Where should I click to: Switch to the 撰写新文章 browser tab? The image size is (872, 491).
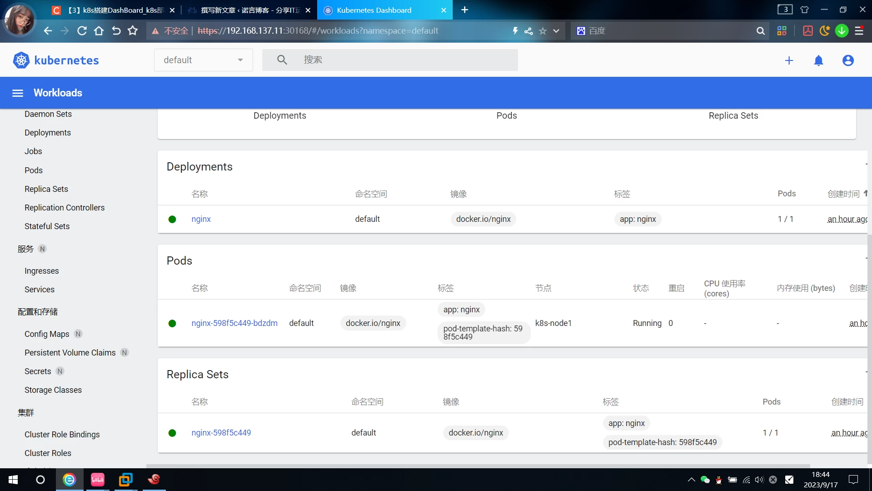250,10
